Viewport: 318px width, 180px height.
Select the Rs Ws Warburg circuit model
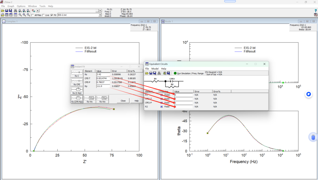tap(90, 99)
